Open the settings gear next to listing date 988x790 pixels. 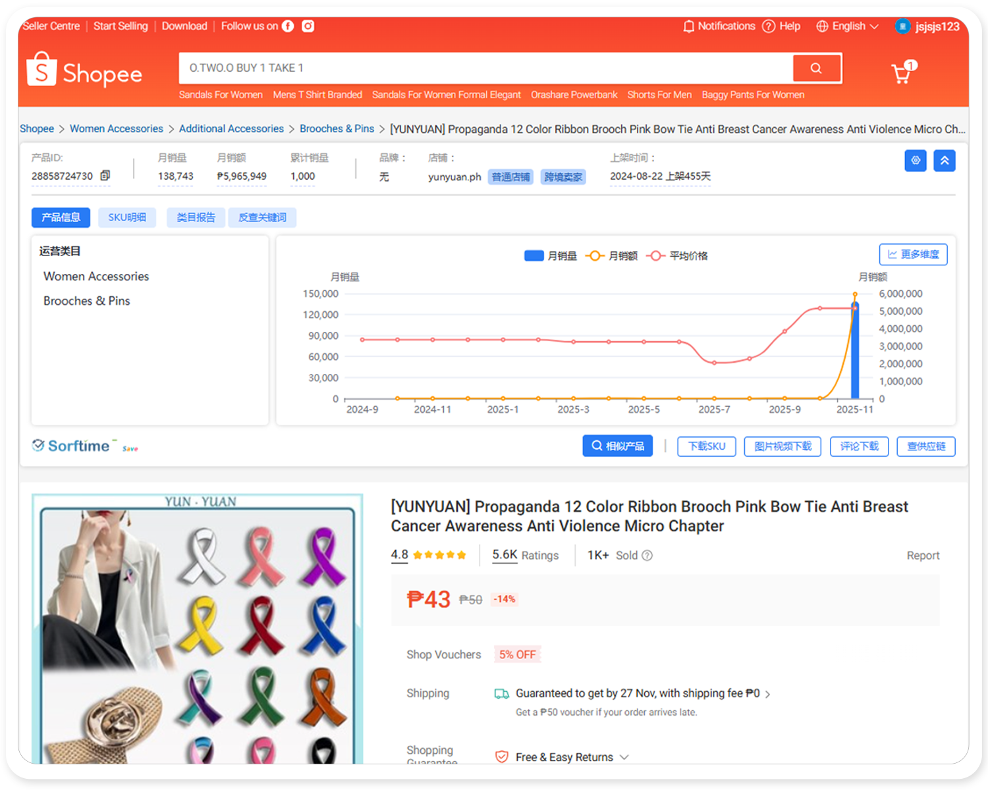[x=916, y=160]
